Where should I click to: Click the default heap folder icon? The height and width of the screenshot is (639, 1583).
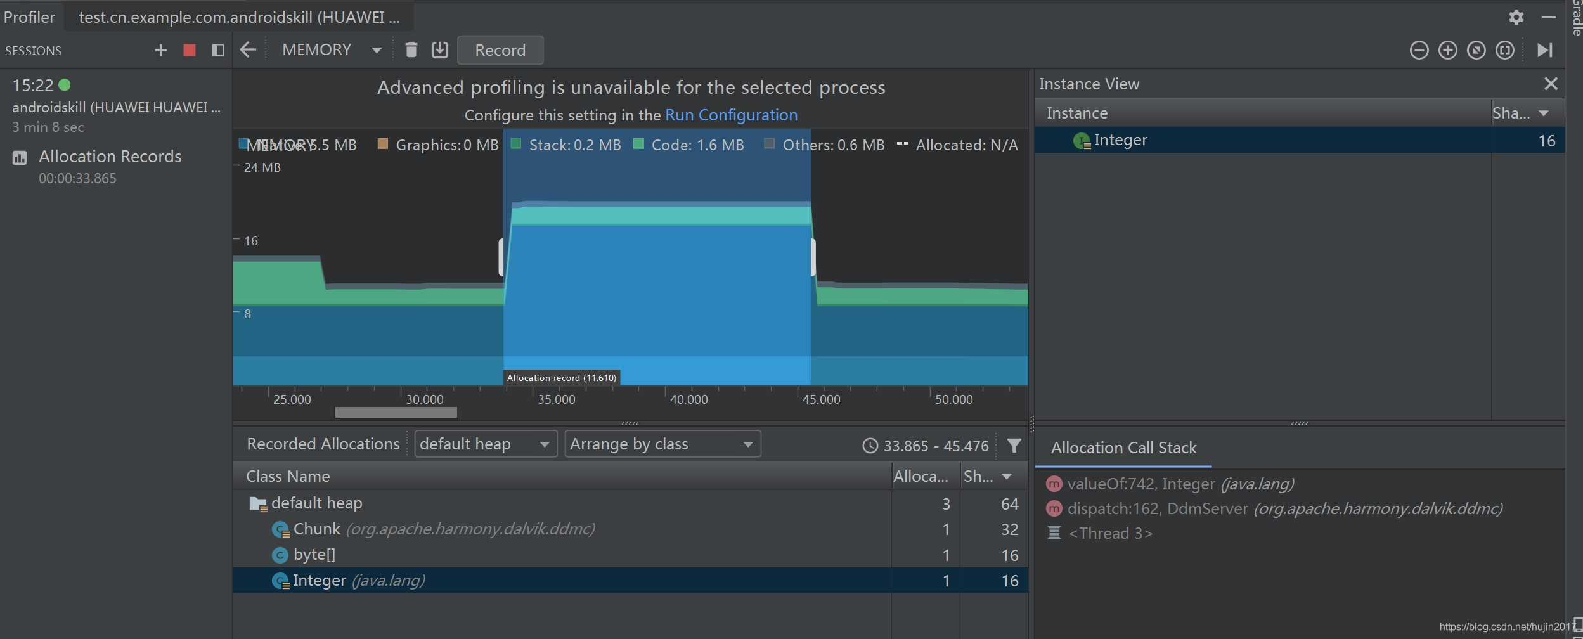pos(258,504)
